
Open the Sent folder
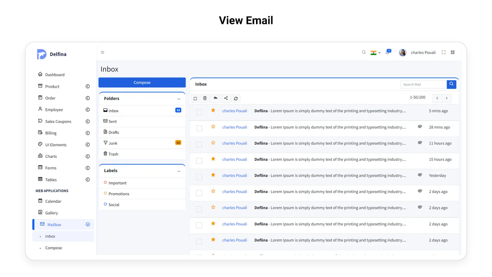[142, 121]
